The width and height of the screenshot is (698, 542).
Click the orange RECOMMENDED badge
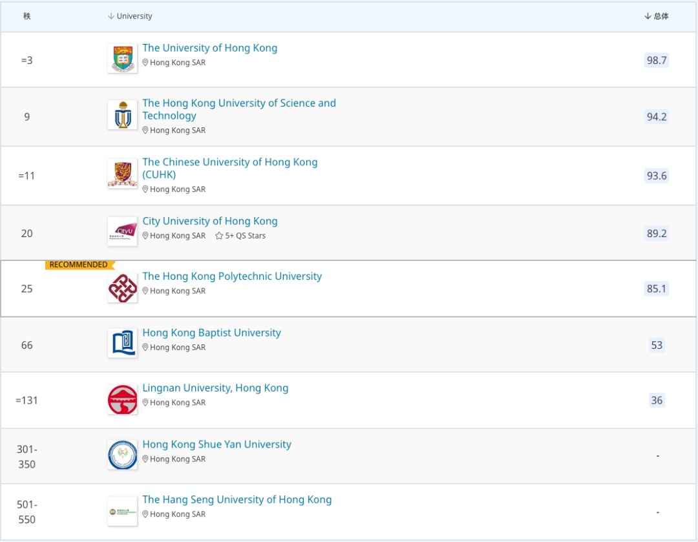click(x=79, y=264)
